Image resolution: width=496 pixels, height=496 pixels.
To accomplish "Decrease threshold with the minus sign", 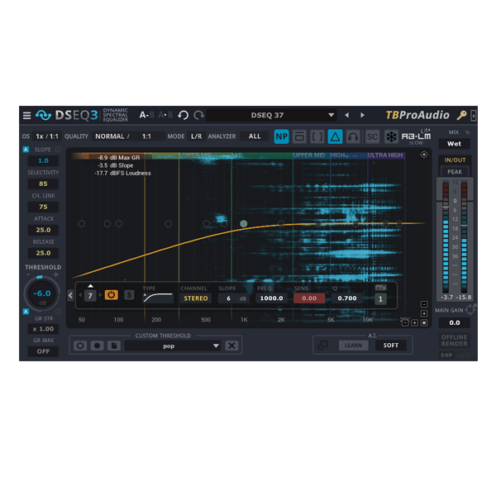I will point(28,274).
